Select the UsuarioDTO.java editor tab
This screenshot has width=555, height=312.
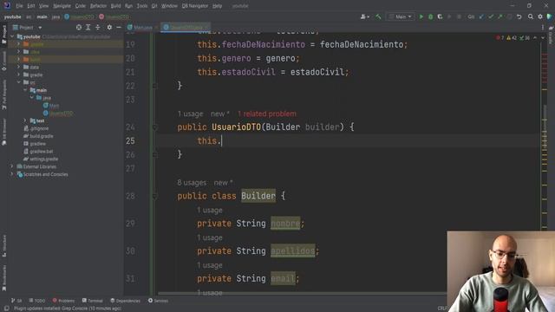(x=186, y=27)
